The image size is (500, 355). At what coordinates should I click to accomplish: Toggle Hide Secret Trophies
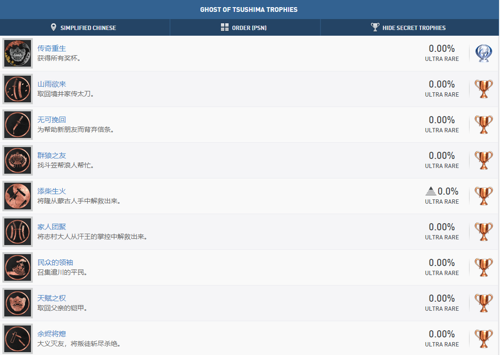coord(409,28)
